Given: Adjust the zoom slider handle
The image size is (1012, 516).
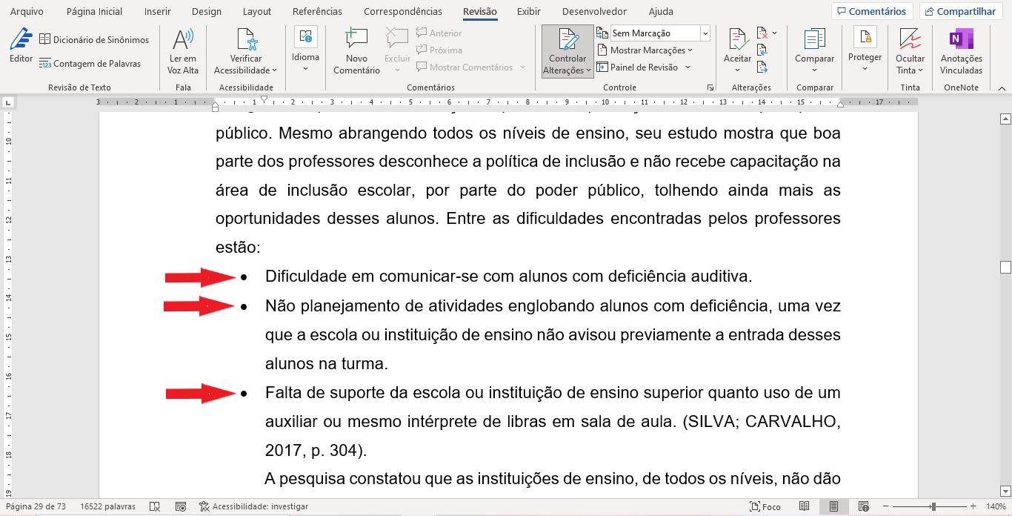Looking at the screenshot, I should (x=933, y=506).
